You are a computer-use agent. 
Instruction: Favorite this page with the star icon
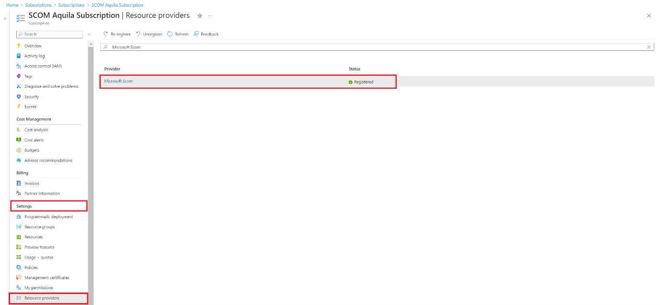click(x=200, y=15)
